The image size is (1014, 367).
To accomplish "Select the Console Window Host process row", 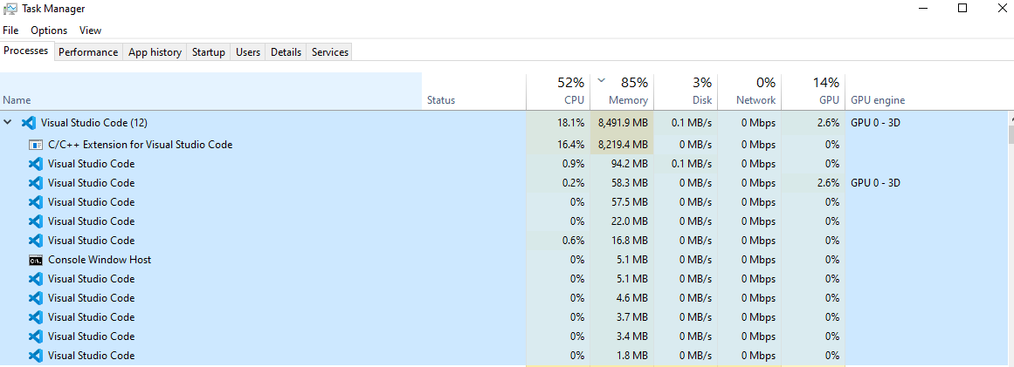I will click(505, 260).
